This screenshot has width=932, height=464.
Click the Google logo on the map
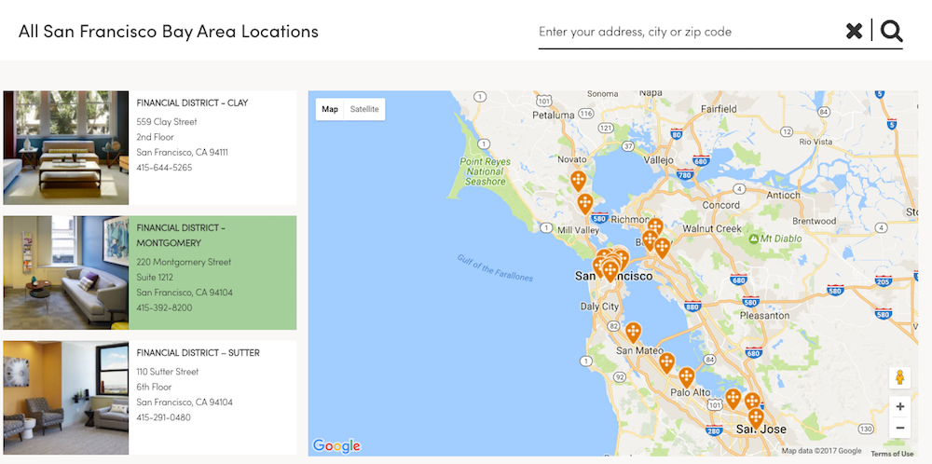[336, 445]
